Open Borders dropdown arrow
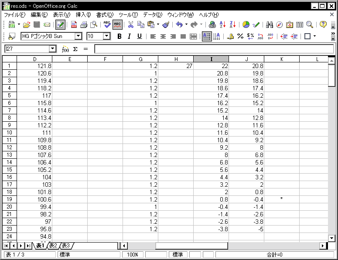338x260 pixels. 315,36
